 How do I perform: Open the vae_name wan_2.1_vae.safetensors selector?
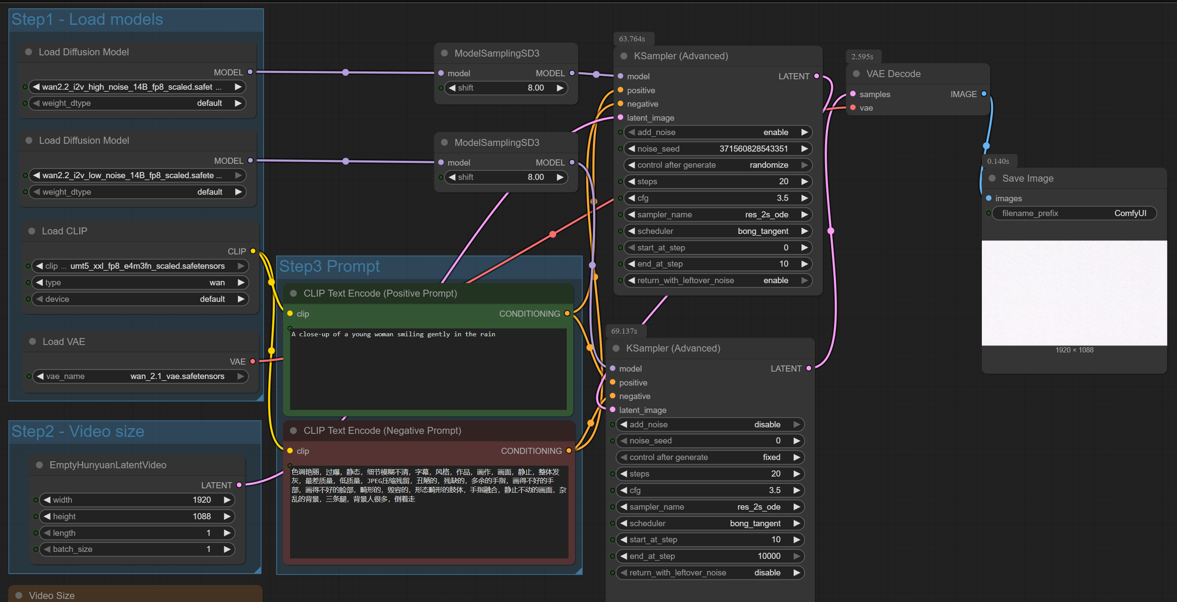(140, 376)
